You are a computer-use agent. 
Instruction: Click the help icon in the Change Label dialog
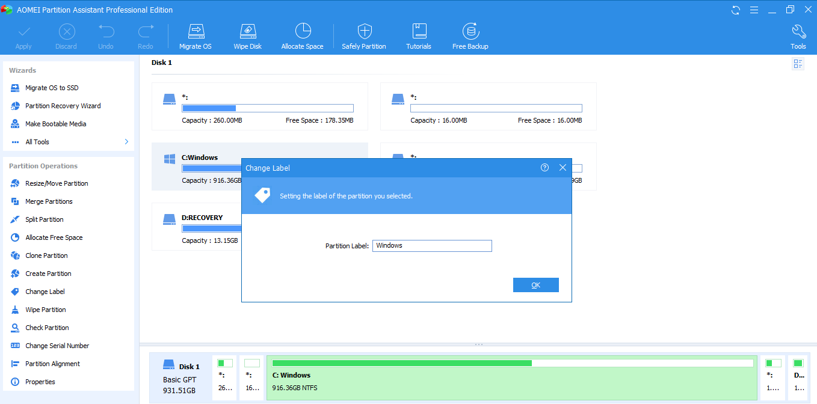[544, 168]
